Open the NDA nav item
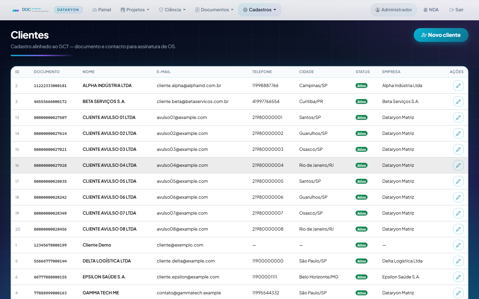This screenshot has width=479, height=299. click(x=431, y=10)
